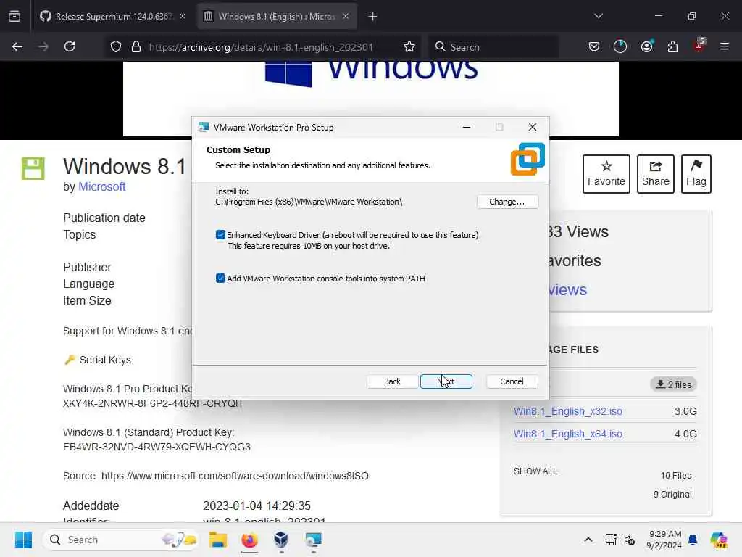Open a new browser tab
Screen dimensions: 742x557
[373, 17]
